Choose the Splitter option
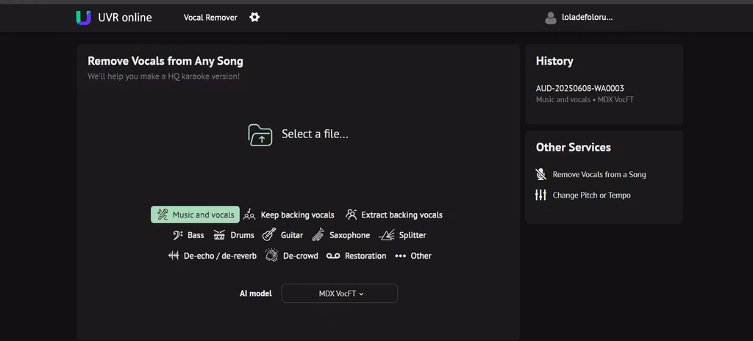 tap(402, 235)
